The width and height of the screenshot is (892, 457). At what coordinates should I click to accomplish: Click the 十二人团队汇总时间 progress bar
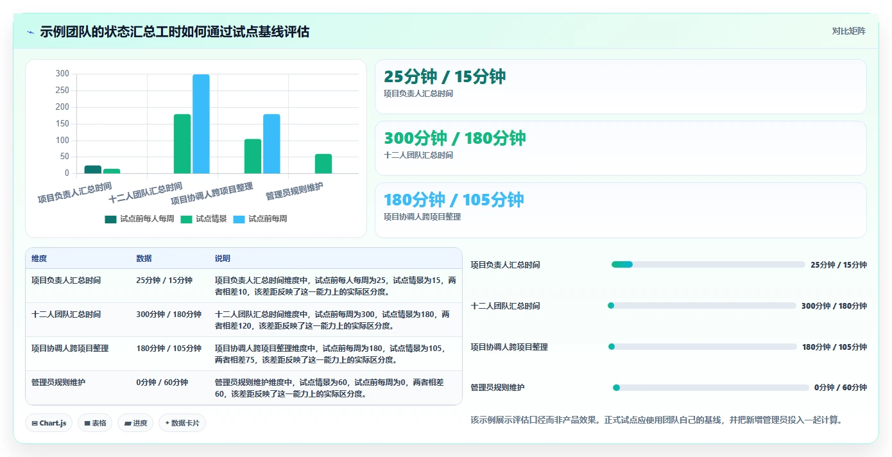pyautogui.click(x=701, y=306)
